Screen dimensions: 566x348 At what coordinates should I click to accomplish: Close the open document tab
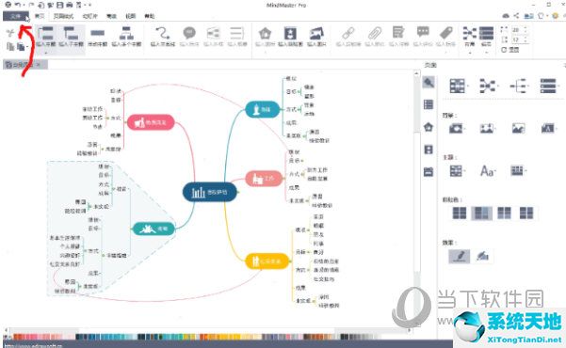tap(39, 65)
